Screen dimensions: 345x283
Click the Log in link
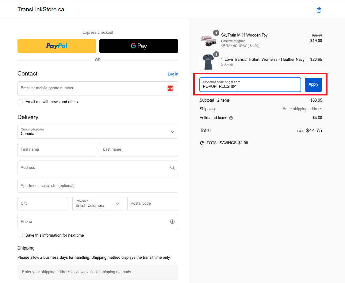(173, 74)
